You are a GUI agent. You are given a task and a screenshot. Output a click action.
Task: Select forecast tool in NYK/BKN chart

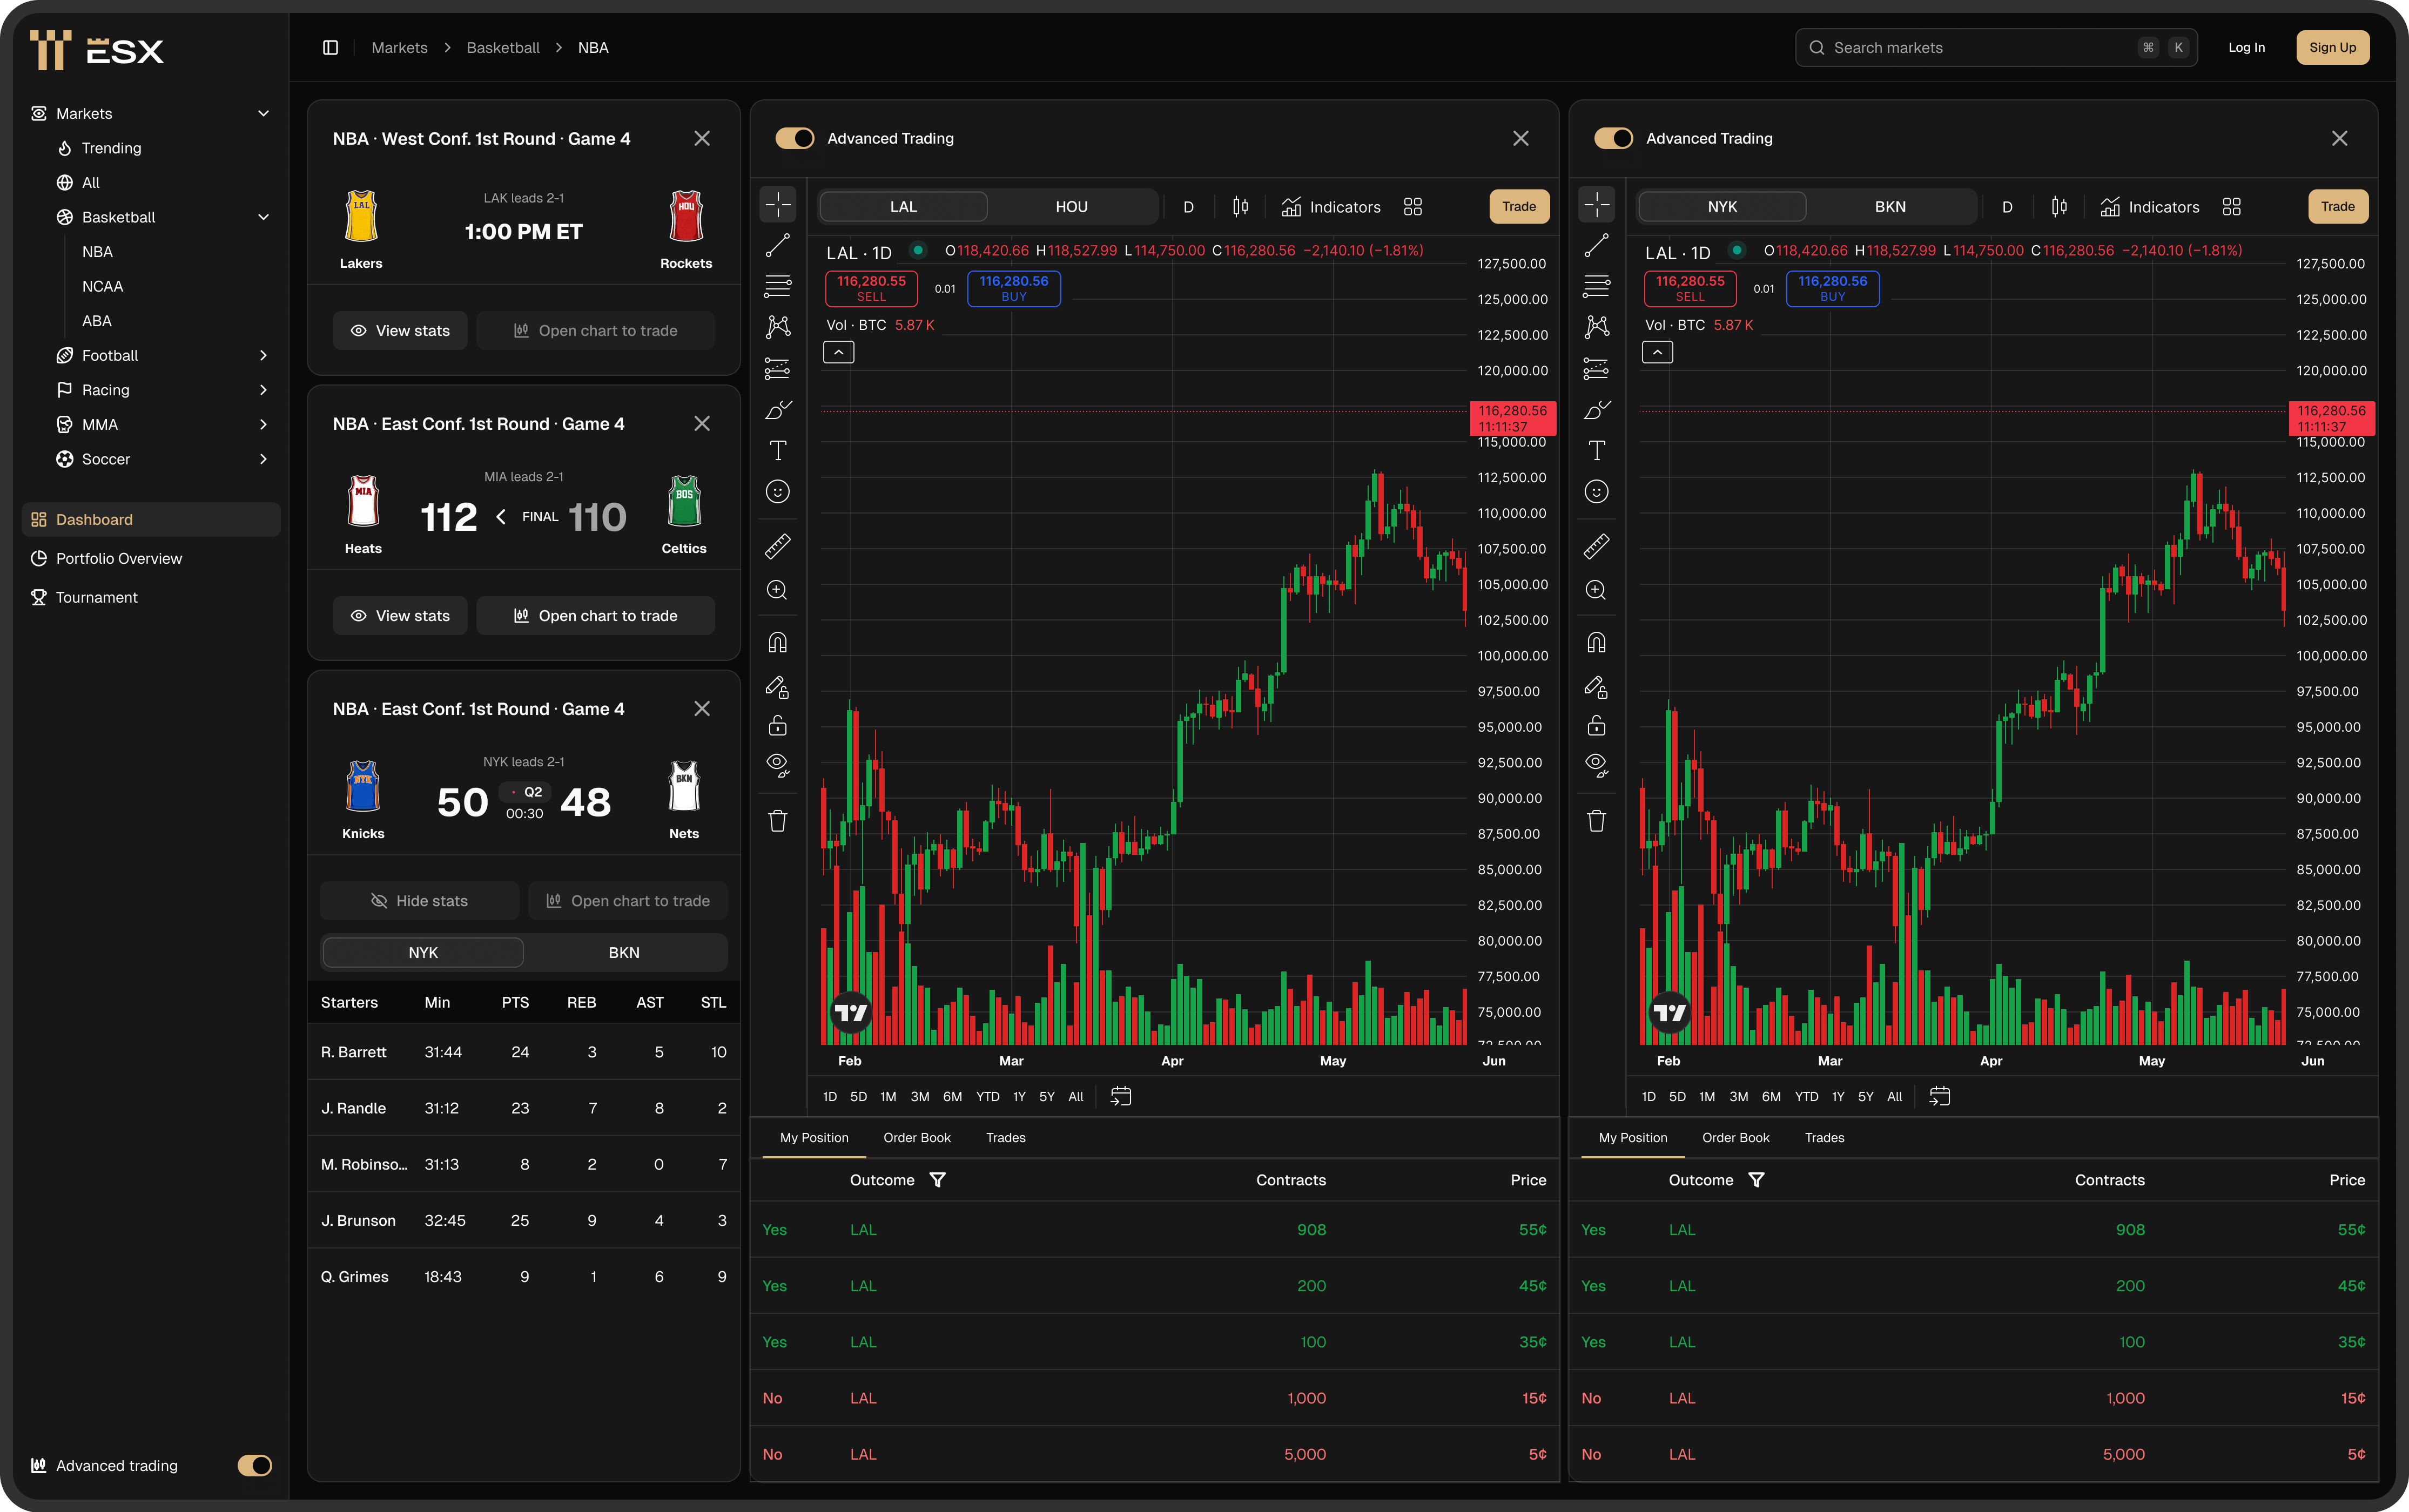point(1596,368)
